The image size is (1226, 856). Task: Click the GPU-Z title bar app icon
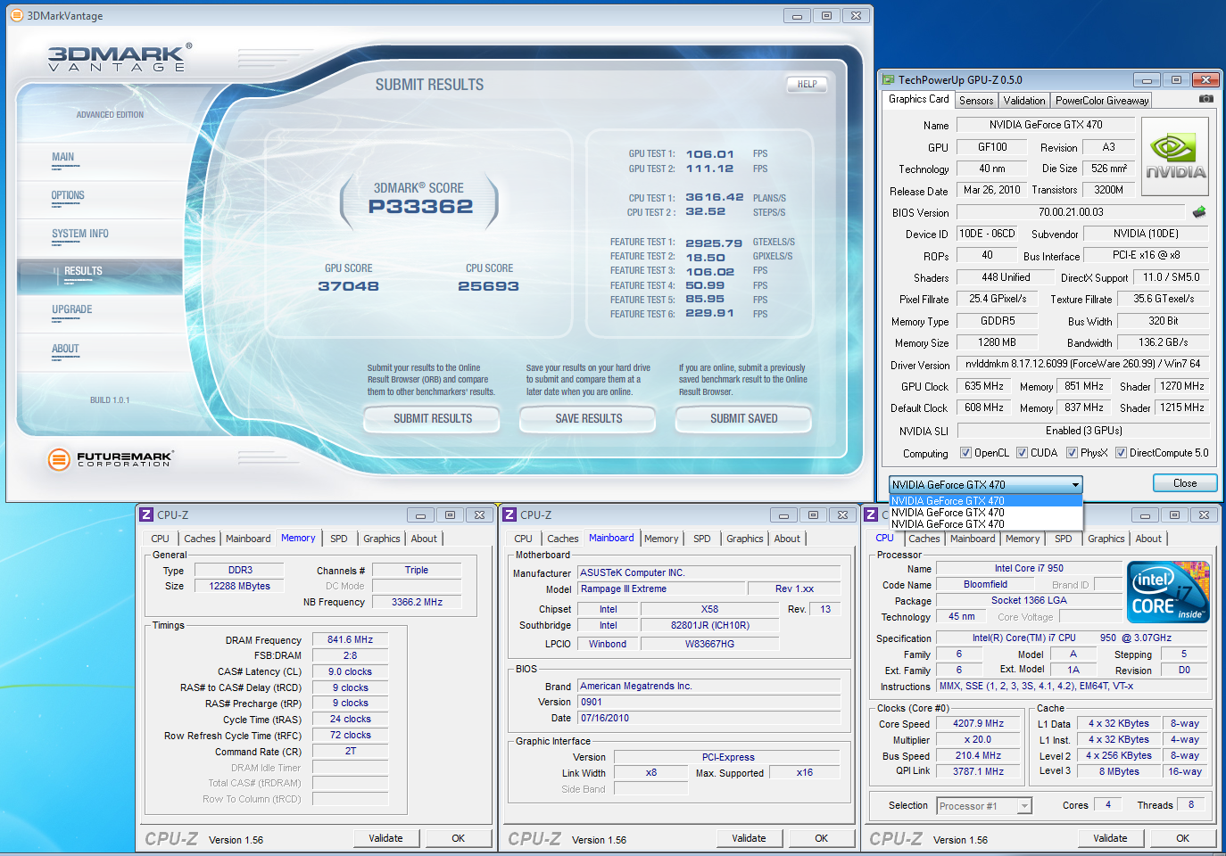point(889,79)
